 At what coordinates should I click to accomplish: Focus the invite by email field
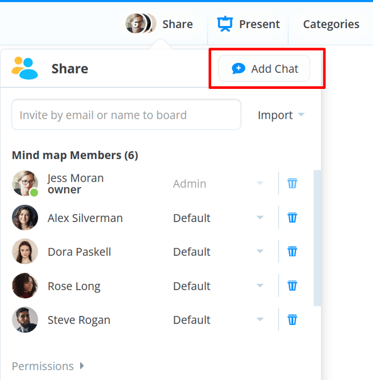click(x=127, y=115)
